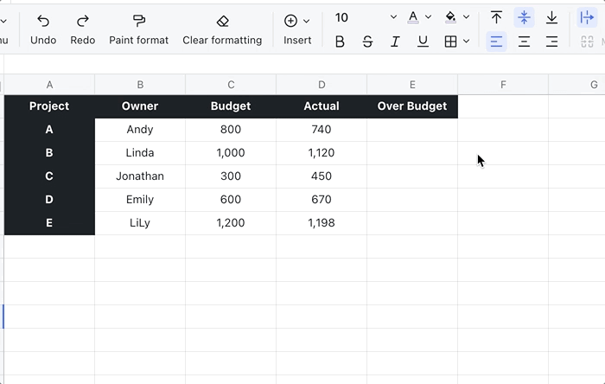Click the Redo button
The height and width of the screenshot is (384, 605).
(83, 29)
